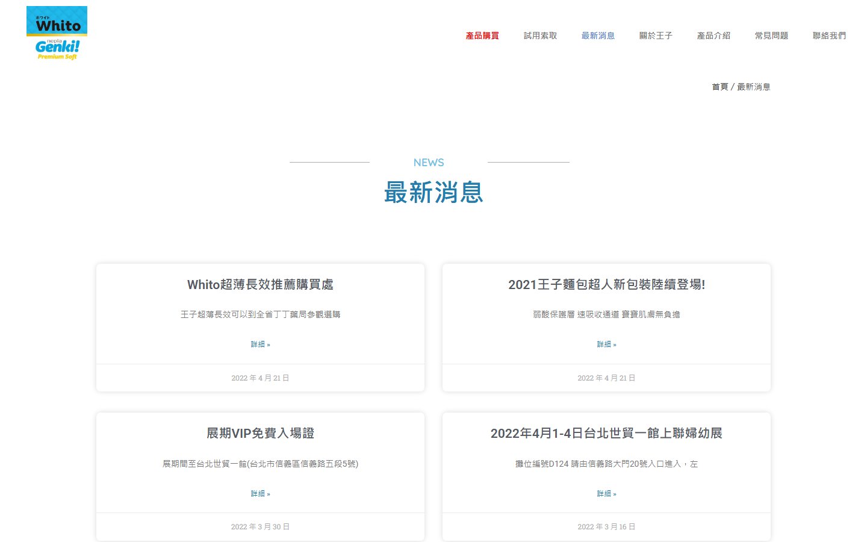Open the 產品購買 menu item
The height and width of the screenshot is (542, 867).
[x=482, y=36]
